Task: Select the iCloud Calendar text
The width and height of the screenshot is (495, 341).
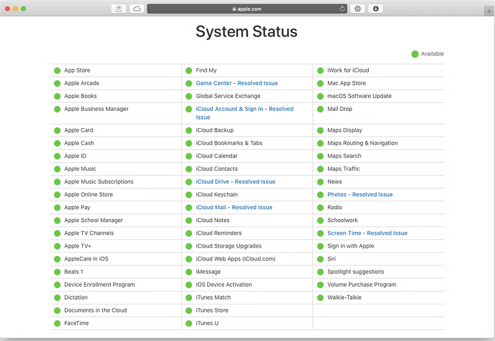Action: pyautogui.click(x=217, y=156)
